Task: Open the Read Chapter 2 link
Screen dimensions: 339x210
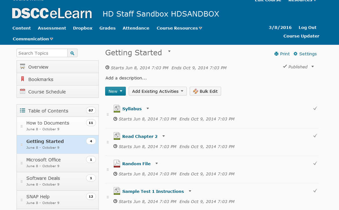Action: point(140,137)
